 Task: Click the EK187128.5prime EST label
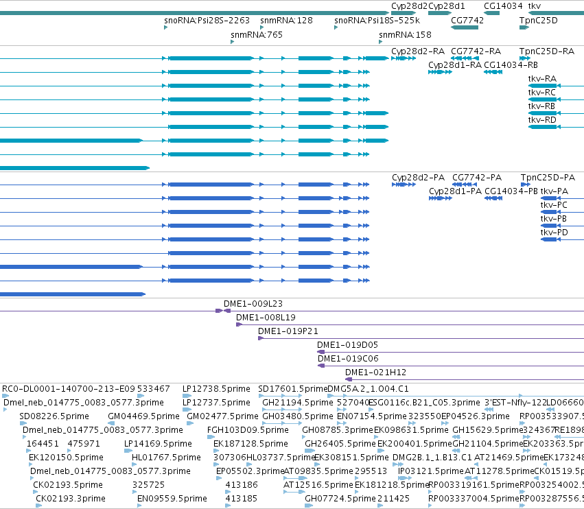point(250,444)
